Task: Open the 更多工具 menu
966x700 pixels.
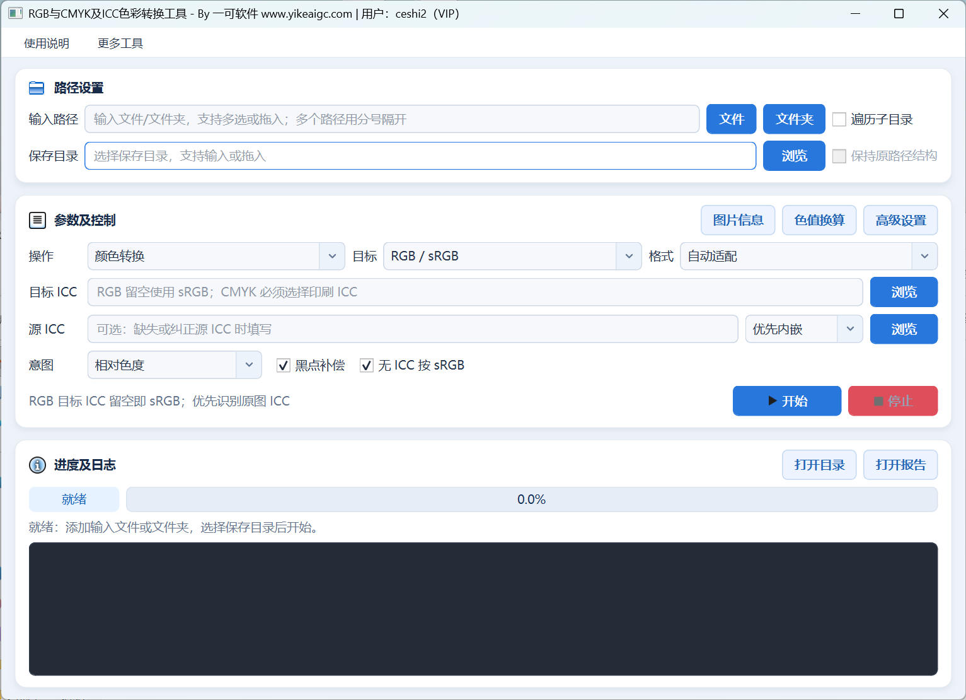Action: point(120,44)
